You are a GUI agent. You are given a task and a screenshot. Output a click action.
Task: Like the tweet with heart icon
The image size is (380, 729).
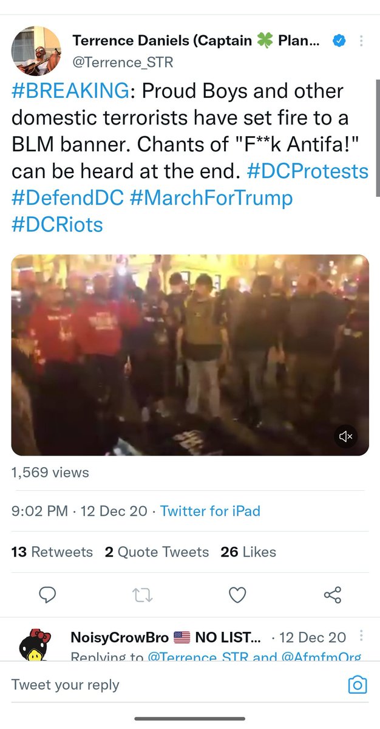pyautogui.click(x=237, y=595)
